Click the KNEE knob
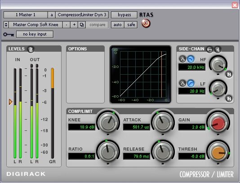The height and width of the screenshot is (183, 240). [108, 123]
